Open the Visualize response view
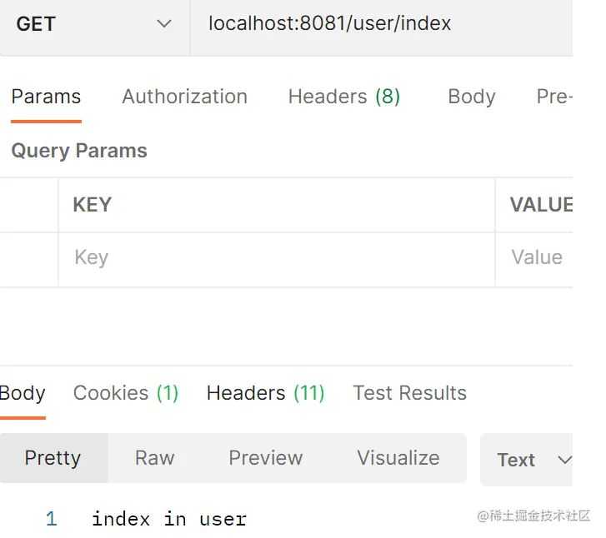606x538 pixels. 398,458
